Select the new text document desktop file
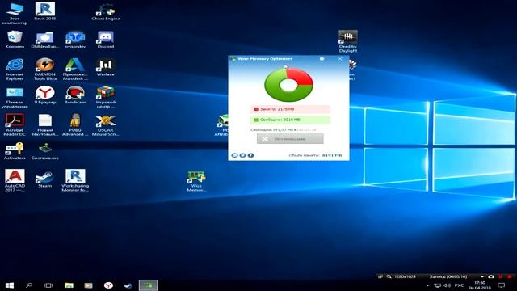The image size is (517, 291). pos(45,125)
